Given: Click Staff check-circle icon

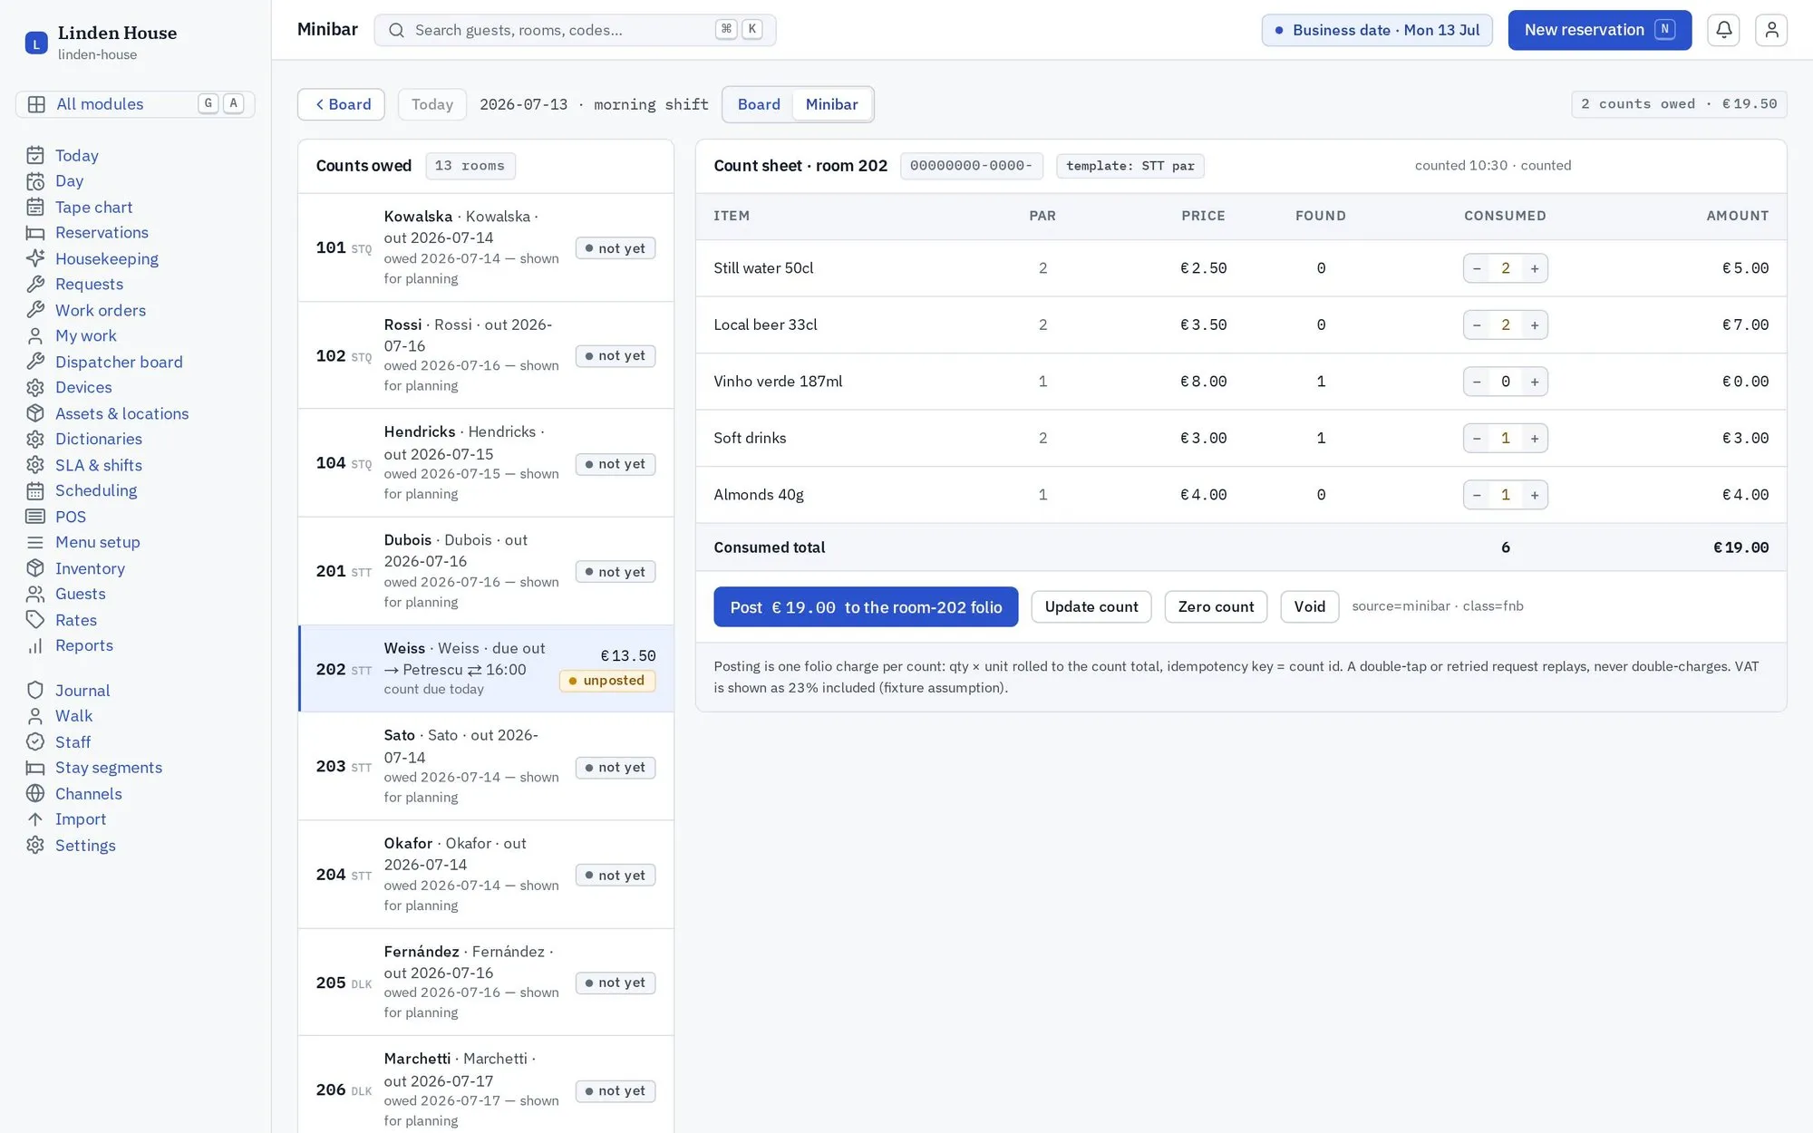Looking at the screenshot, I should tap(35, 742).
